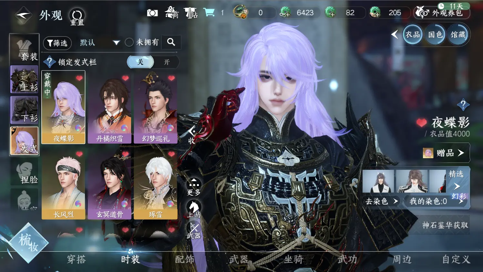Click the currency icon showing 0

(241, 12)
